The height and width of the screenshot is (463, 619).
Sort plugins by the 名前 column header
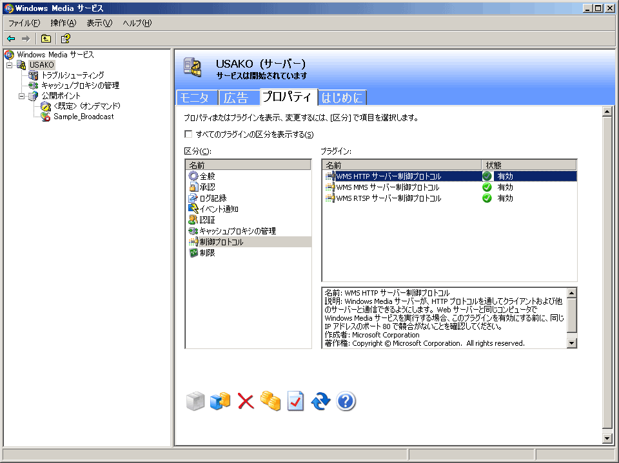(402, 165)
